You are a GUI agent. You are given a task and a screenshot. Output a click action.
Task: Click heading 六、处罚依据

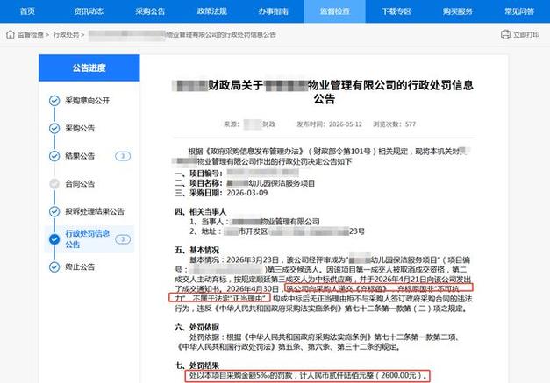196,327
